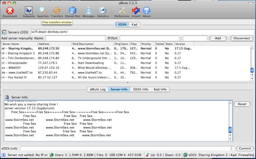Click the address 129.47.150.10
Screen dimensions: 256x159
point(48,68)
